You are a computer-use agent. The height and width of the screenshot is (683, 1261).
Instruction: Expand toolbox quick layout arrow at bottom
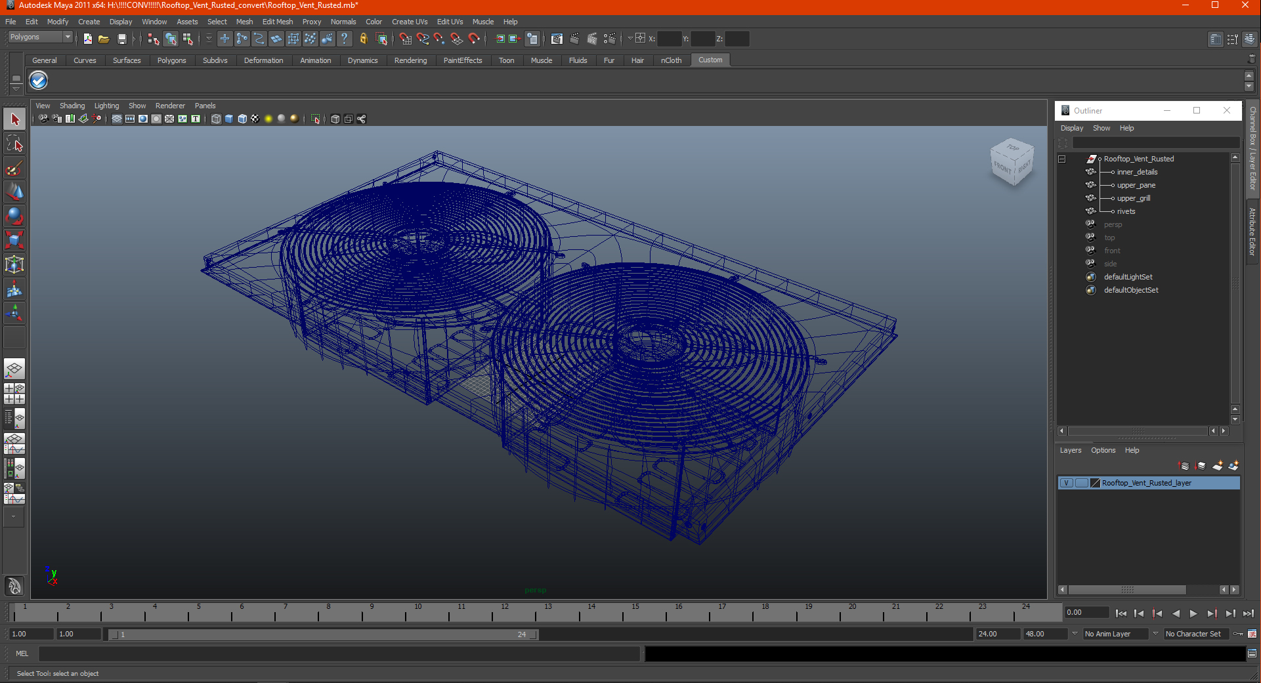tap(14, 517)
